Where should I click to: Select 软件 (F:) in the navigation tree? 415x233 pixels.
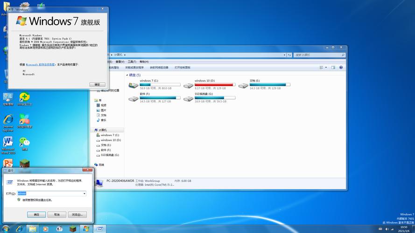104,150
